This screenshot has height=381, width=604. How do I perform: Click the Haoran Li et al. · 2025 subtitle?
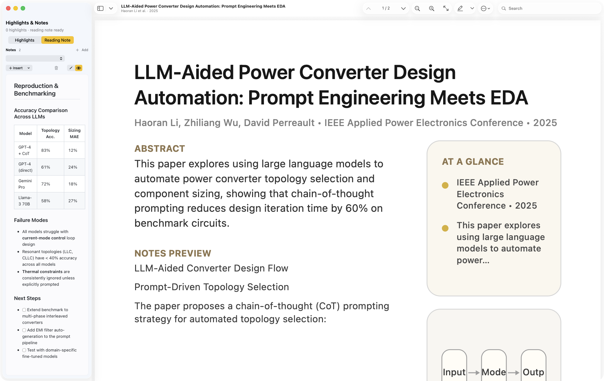(140, 11)
